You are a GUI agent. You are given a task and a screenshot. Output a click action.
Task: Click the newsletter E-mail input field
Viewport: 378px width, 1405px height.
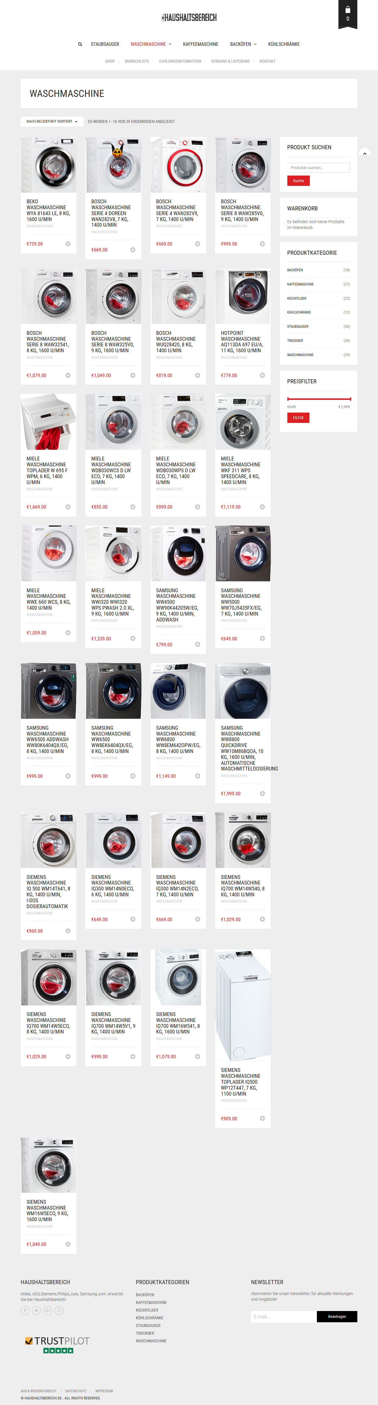coord(284,1317)
